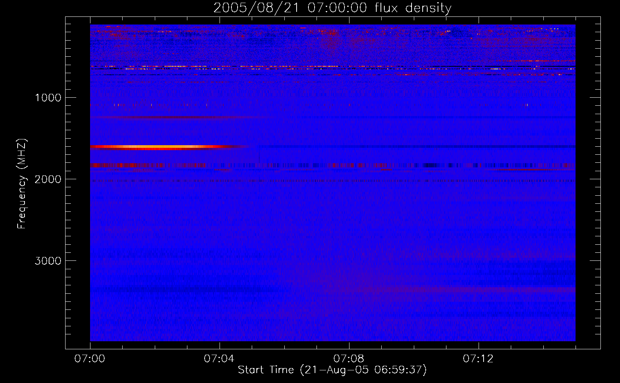
Task: Click the 1000 frequency tick label
Action: 48,98
